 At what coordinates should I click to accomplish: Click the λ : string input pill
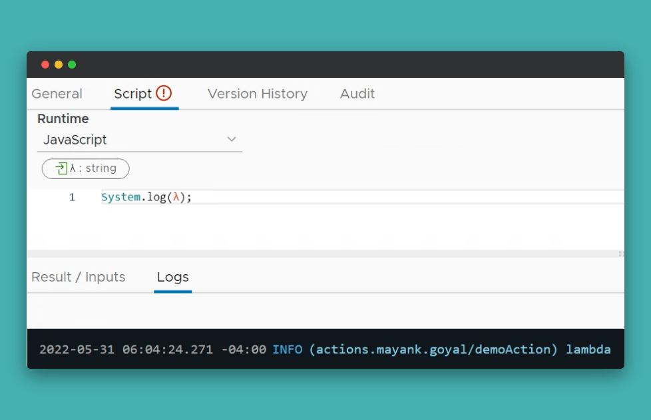(86, 168)
